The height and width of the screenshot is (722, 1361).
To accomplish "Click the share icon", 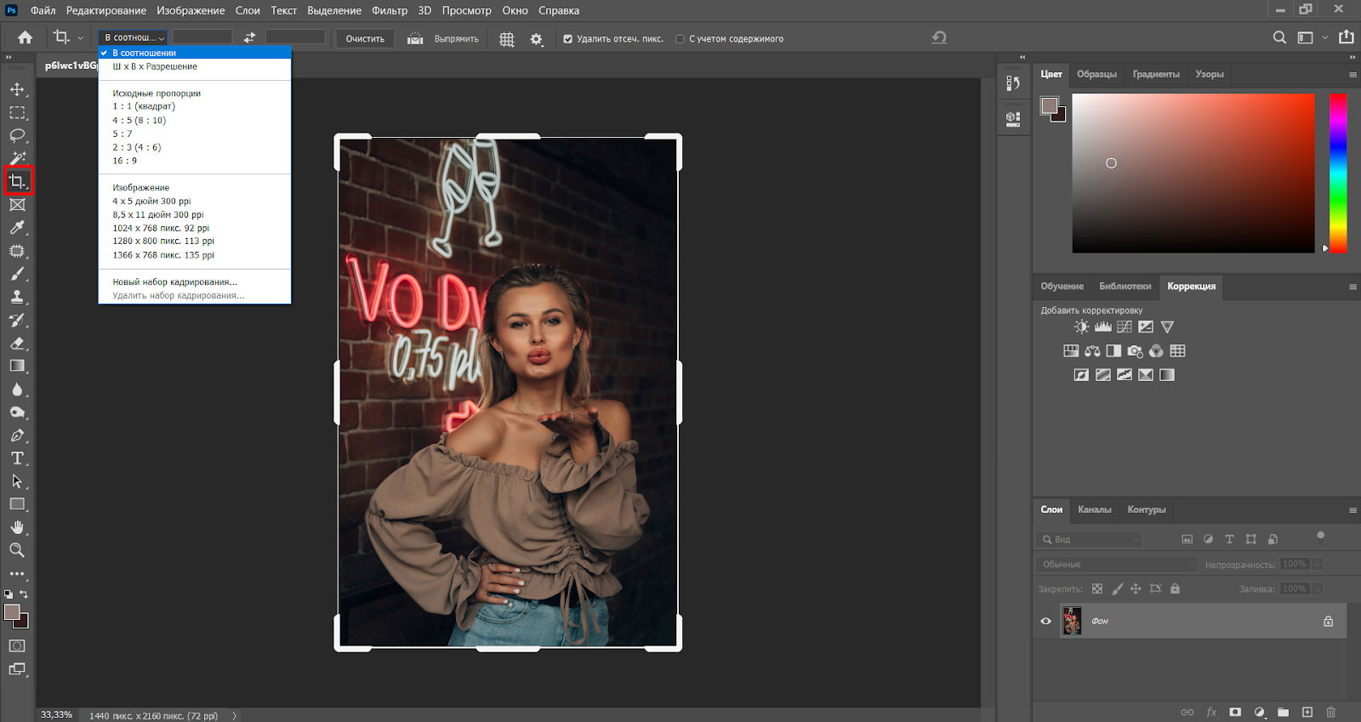I will pyautogui.click(x=1347, y=37).
